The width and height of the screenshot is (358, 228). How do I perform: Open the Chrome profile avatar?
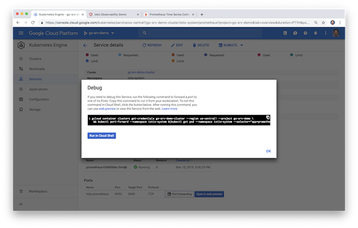(x=333, y=23)
